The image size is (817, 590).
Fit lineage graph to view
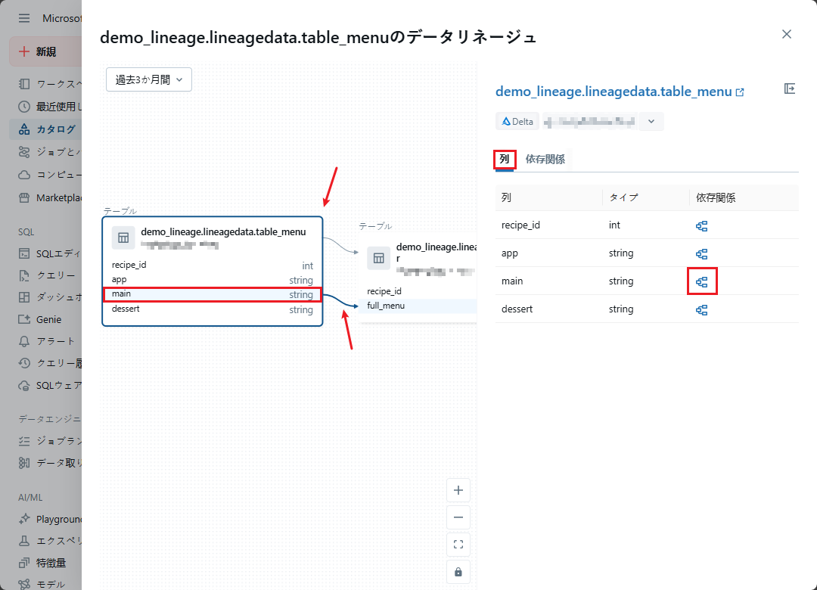[458, 545]
